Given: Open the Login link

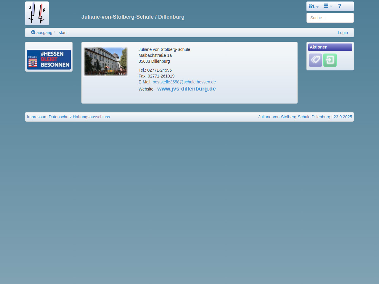Looking at the screenshot, I should tap(343, 33).
